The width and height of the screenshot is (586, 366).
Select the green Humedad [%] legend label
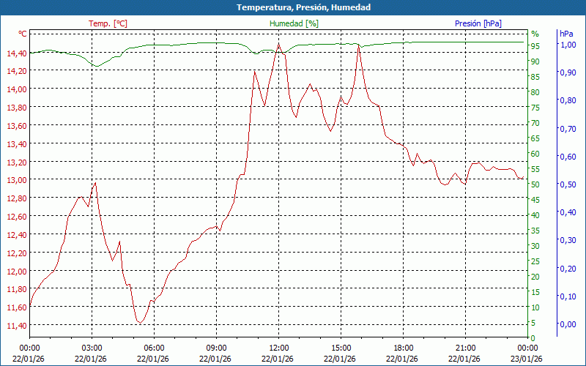pyautogui.click(x=294, y=23)
